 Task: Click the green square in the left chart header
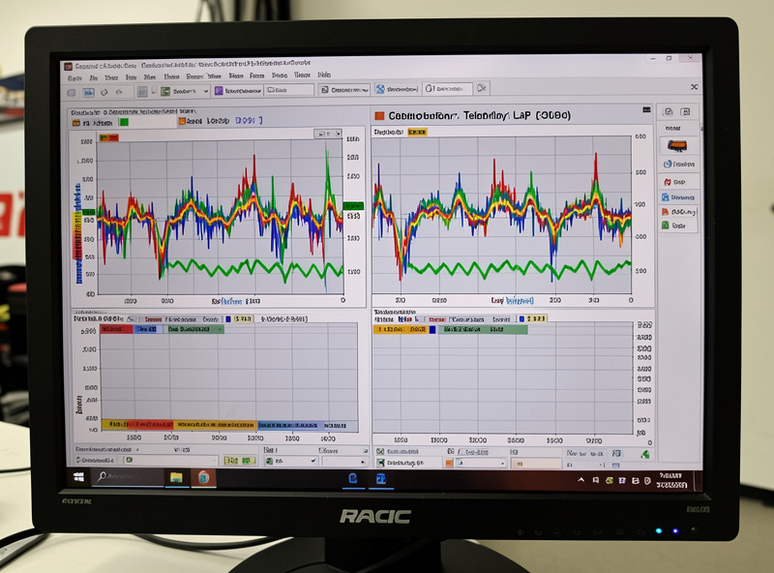[124, 122]
